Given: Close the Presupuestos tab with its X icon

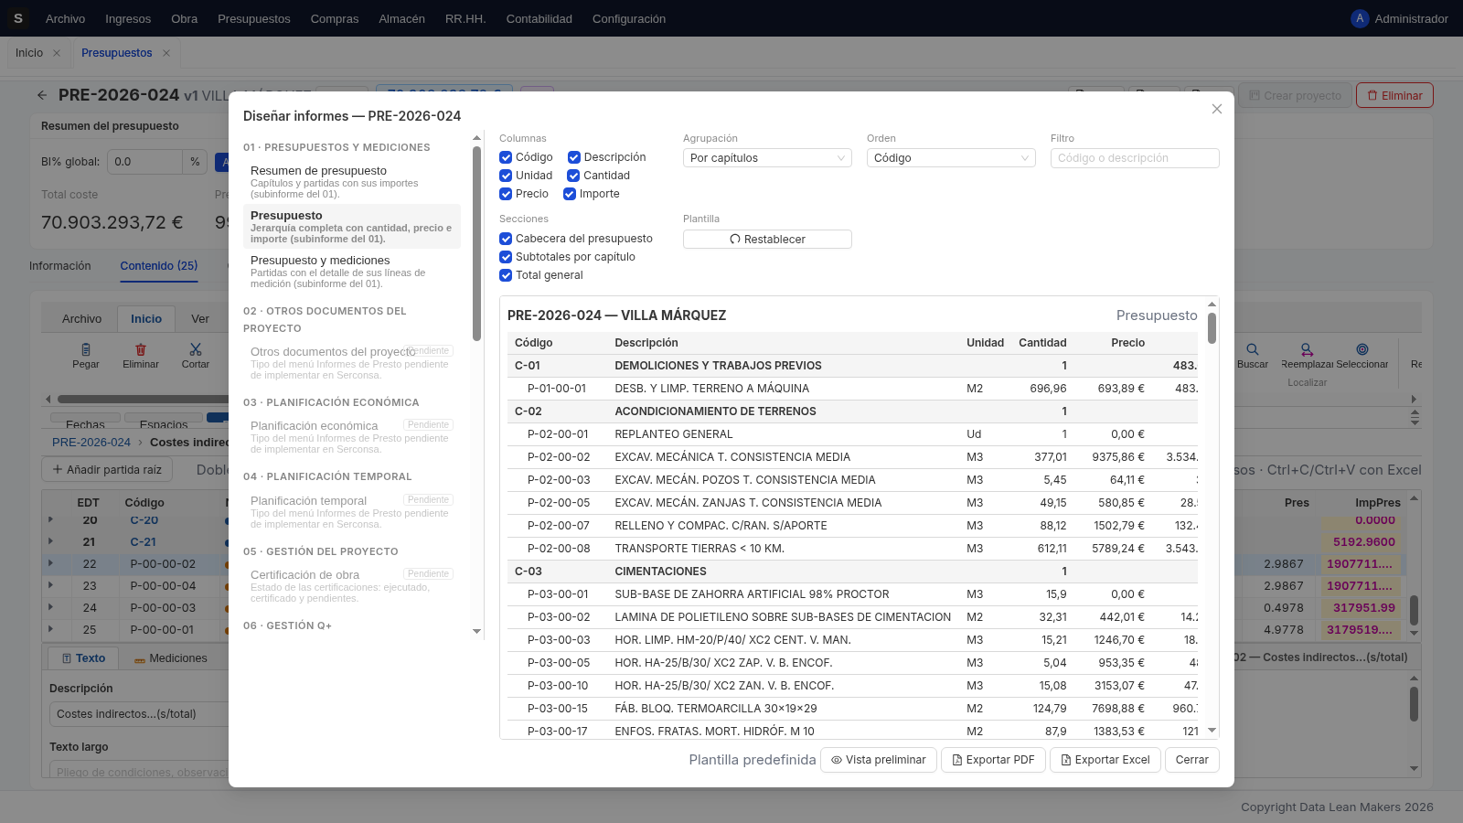Looking at the screenshot, I should (166, 53).
